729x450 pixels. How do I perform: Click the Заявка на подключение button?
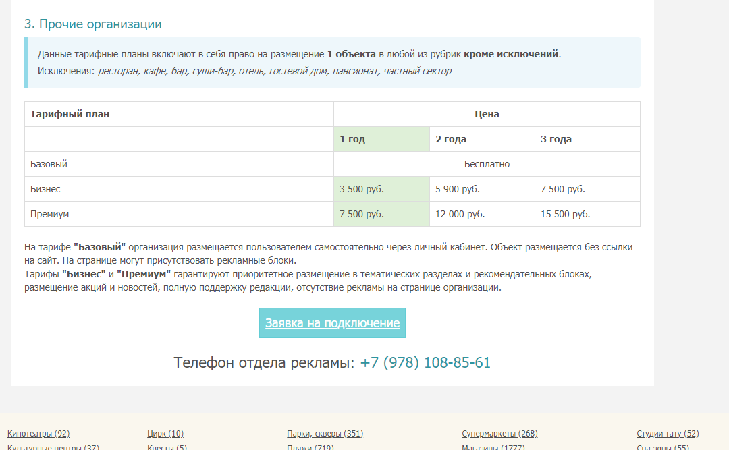pyautogui.click(x=332, y=323)
